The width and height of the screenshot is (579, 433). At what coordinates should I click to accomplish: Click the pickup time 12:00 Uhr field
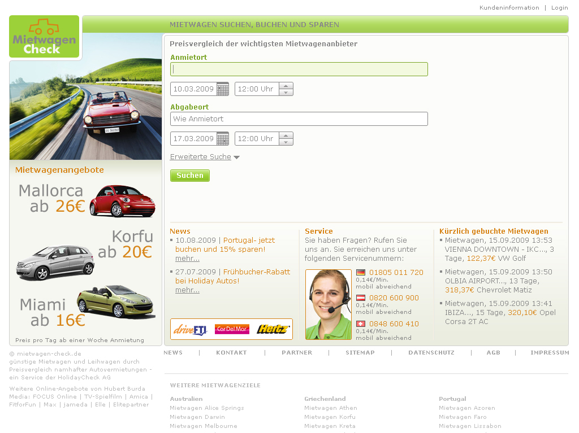pos(257,89)
